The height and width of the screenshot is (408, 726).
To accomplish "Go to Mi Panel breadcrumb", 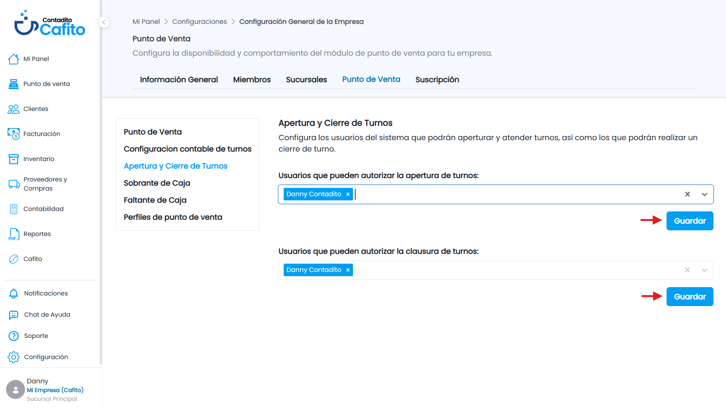I will pyautogui.click(x=146, y=22).
